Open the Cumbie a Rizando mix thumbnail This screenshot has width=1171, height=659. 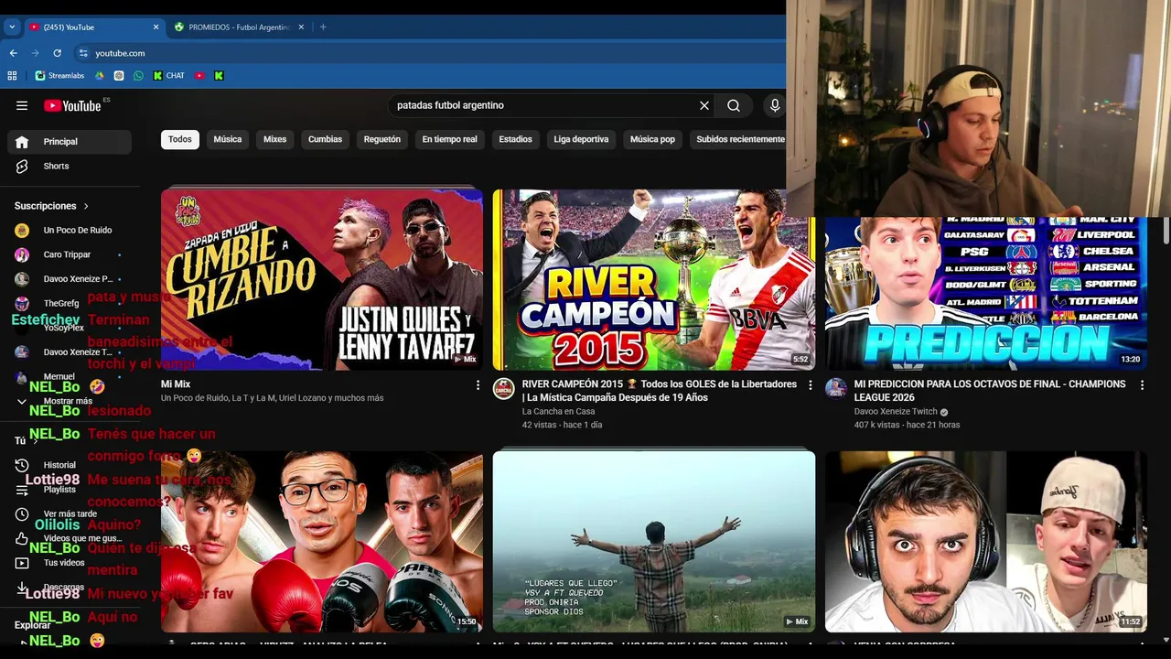point(322,279)
